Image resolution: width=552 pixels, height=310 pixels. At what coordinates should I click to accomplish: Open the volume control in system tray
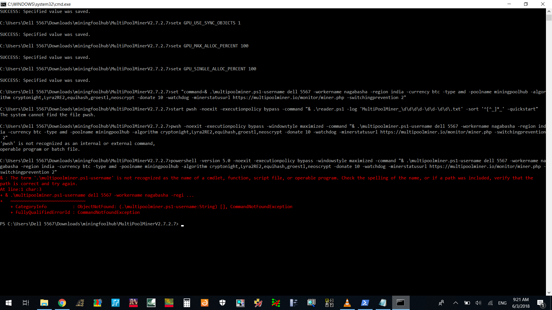point(478,303)
